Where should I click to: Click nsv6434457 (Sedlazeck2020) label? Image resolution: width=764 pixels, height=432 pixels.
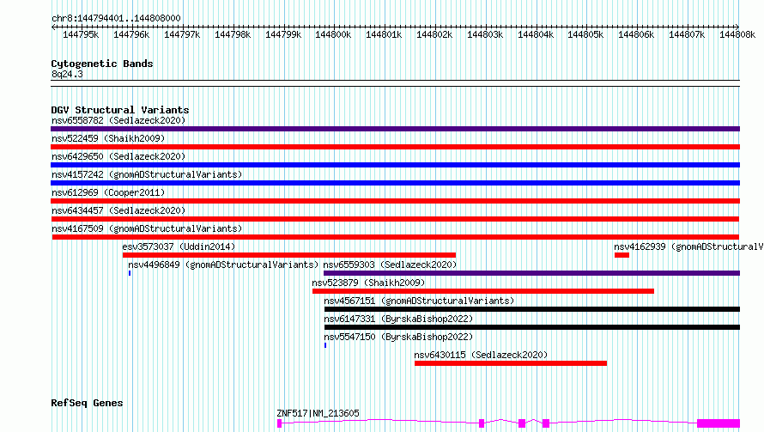pyautogui.click(x=118, y=210)
